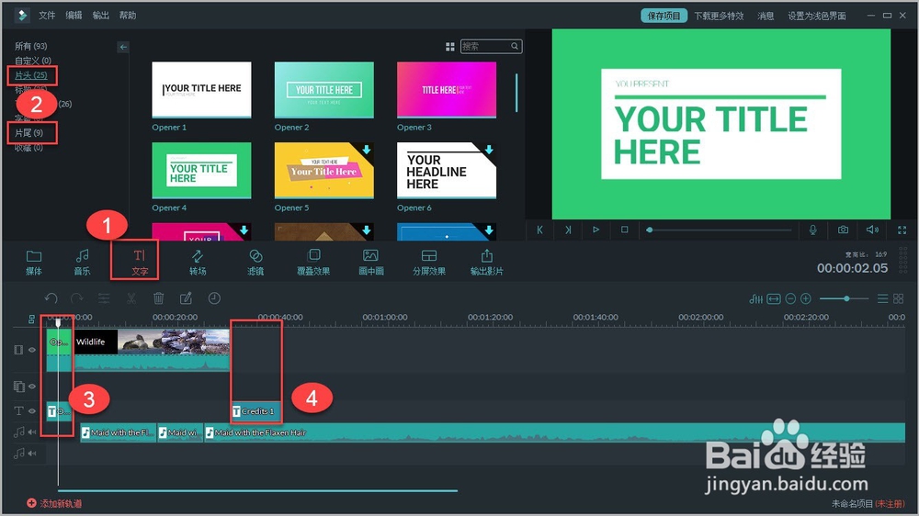Switch timeline to list track view
This screenshot has height=516, width=919.
click(882, 299)
